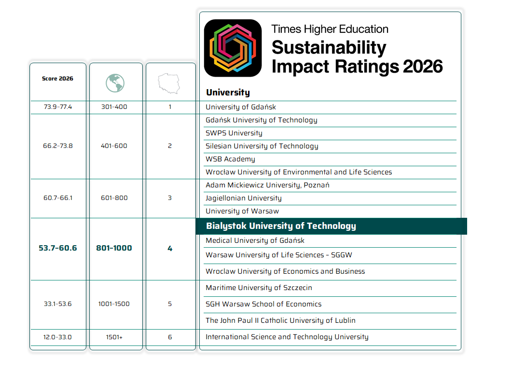Select Jagiellonian University row

coord(330,199)
